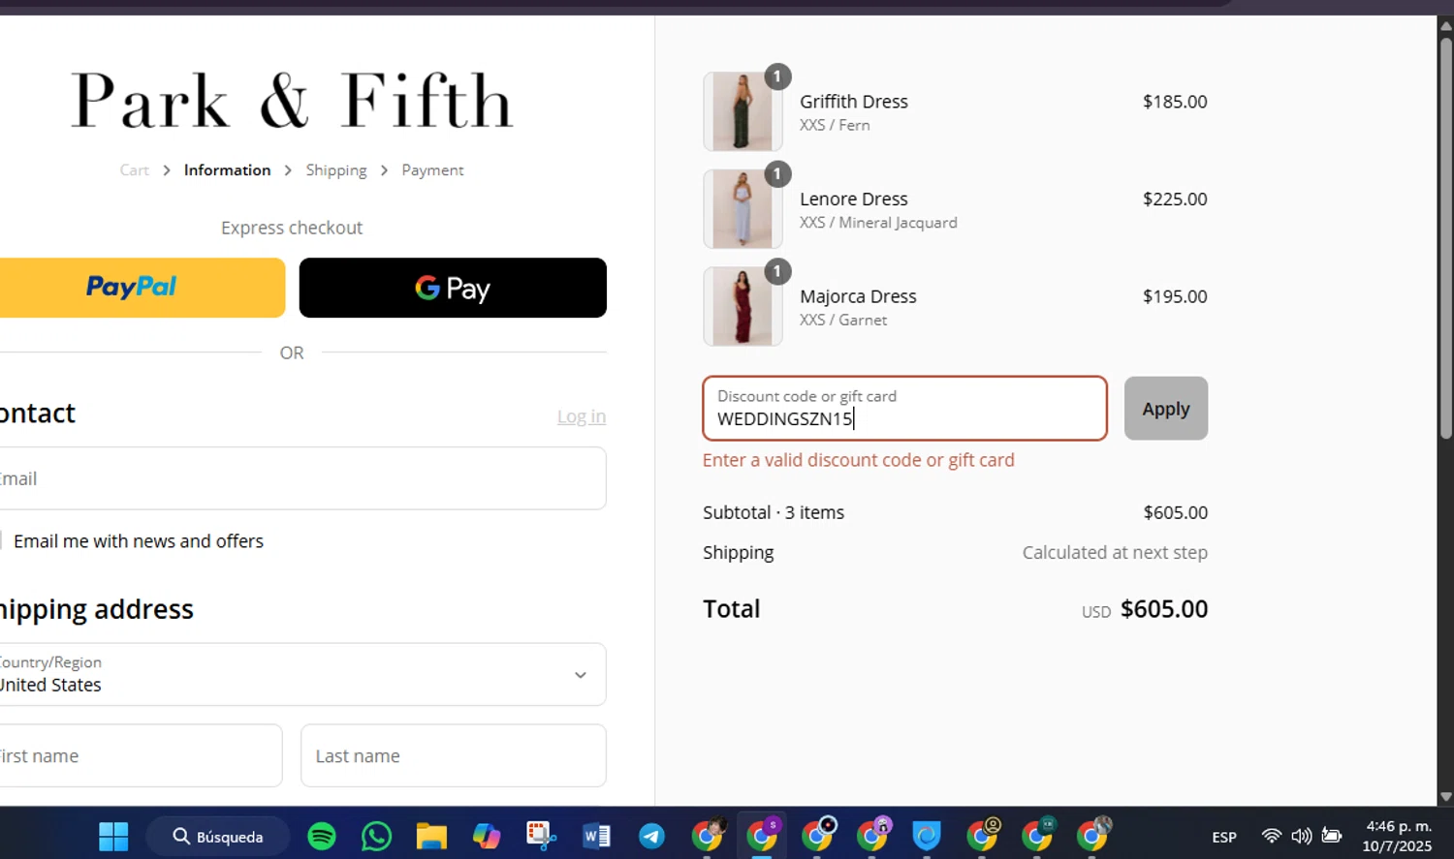Expand the Country/Region dropdown
This screenshot has width=1454, height=859.
[x=302, y=674]
